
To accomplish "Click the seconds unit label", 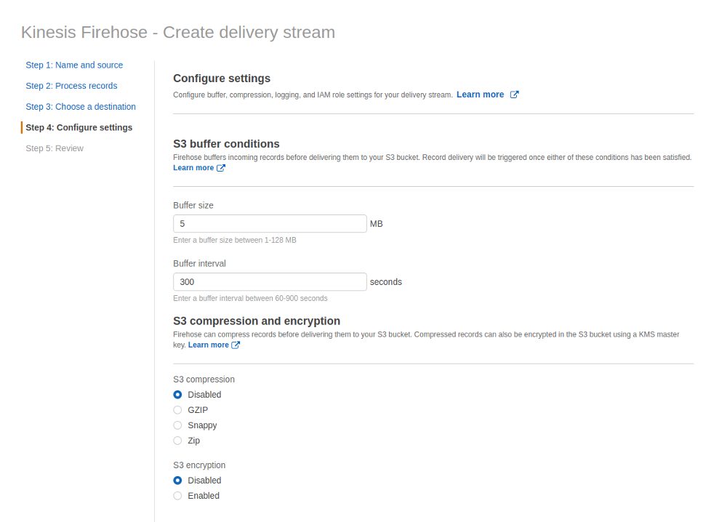I will tap(386, 282).
